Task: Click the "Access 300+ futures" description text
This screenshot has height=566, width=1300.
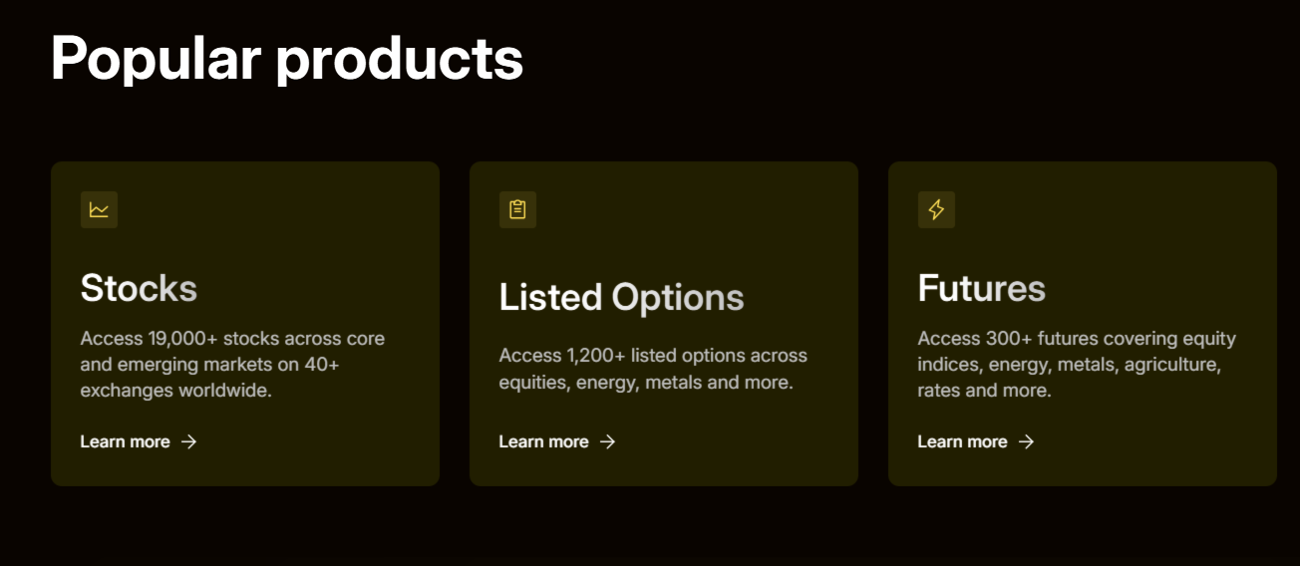Action: 1076,365
